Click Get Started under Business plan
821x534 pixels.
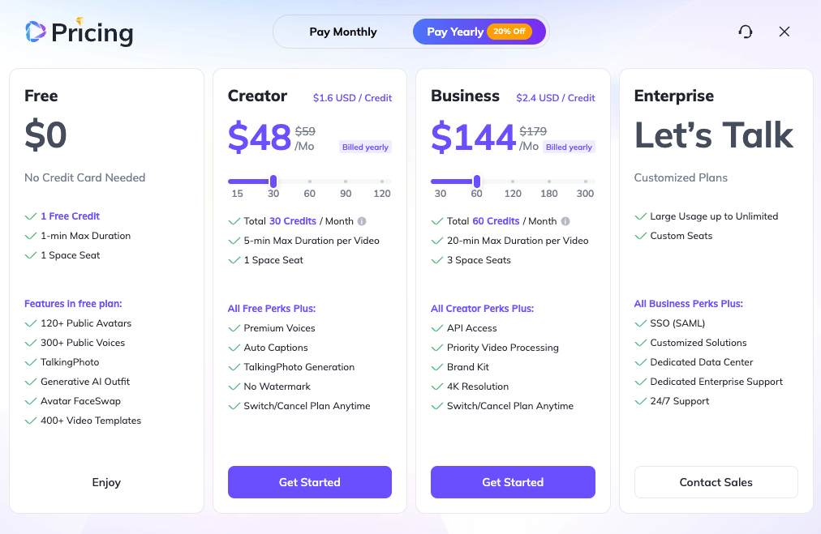[x=513, y=482]
